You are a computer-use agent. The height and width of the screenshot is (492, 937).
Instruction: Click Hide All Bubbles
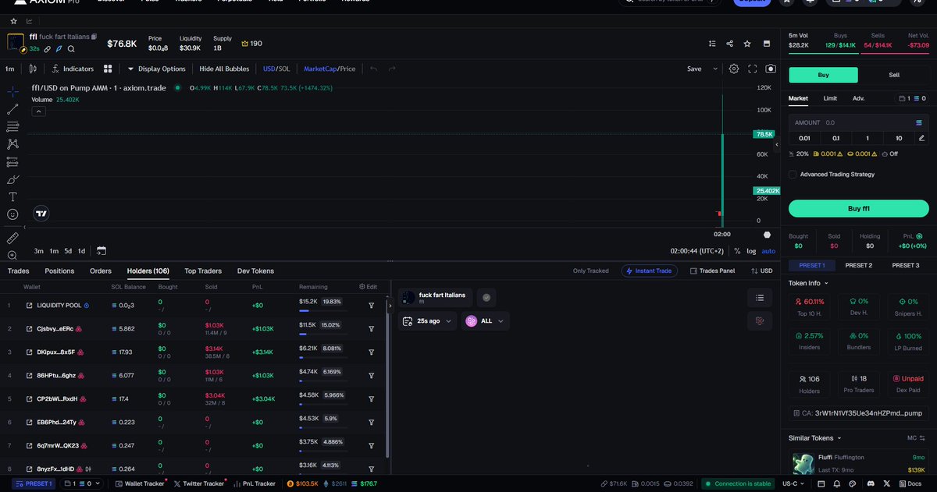(x=224, y=69)
